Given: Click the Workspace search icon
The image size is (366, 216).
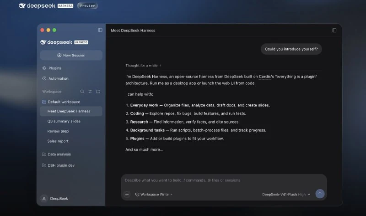Looking at the screenshot, I should point(82,92).
